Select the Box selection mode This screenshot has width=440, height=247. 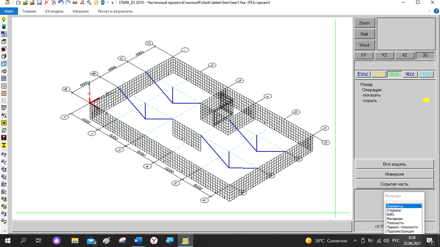coord(394,74)
